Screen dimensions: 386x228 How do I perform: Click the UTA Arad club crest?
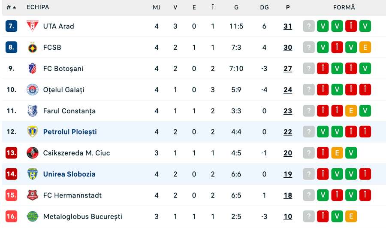(x=32, y=26)
